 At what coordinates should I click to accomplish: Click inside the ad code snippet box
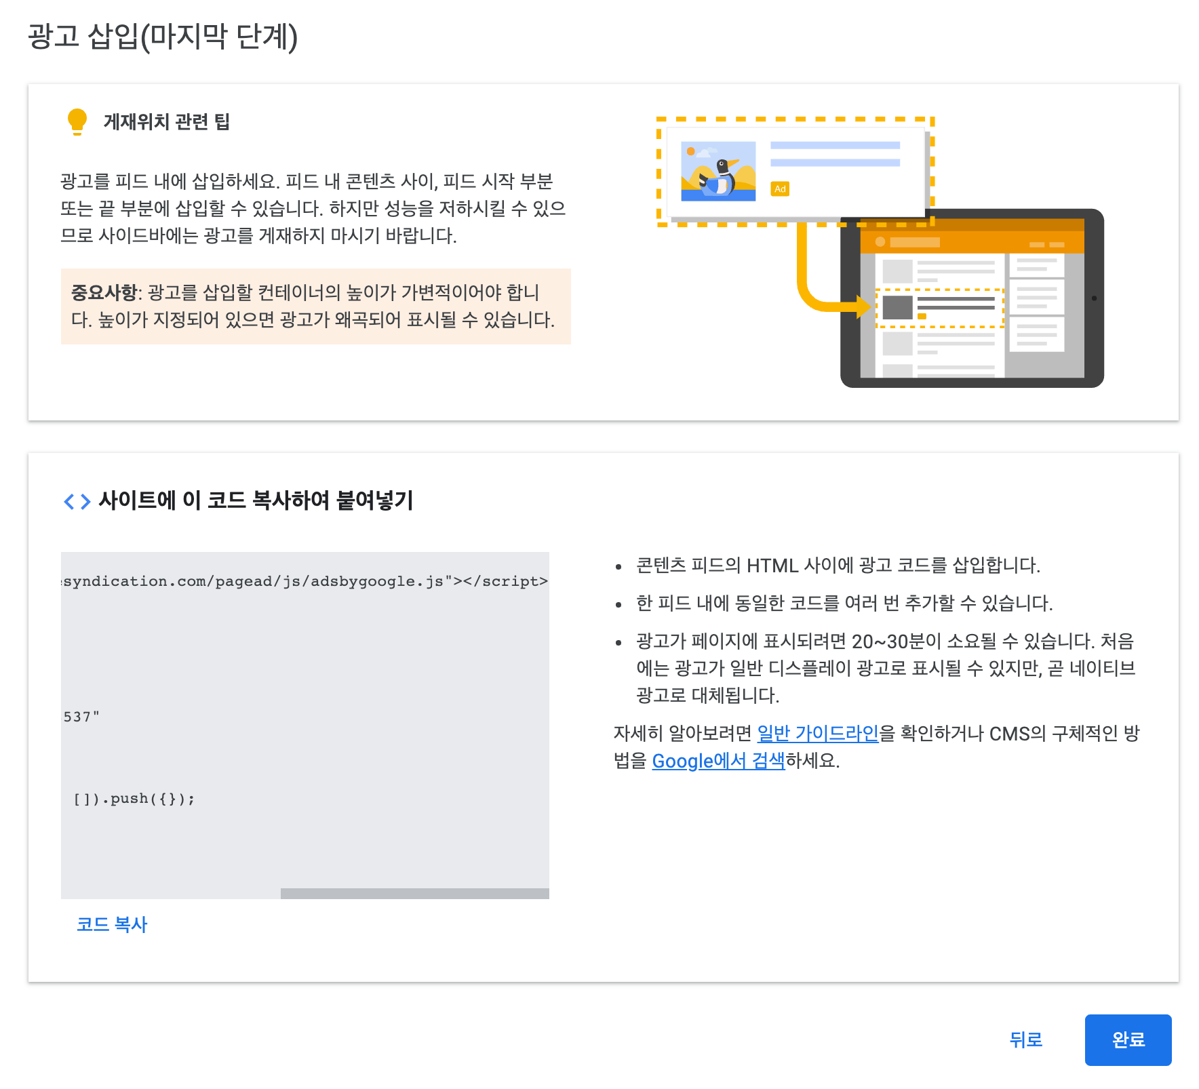coord(304,726)
